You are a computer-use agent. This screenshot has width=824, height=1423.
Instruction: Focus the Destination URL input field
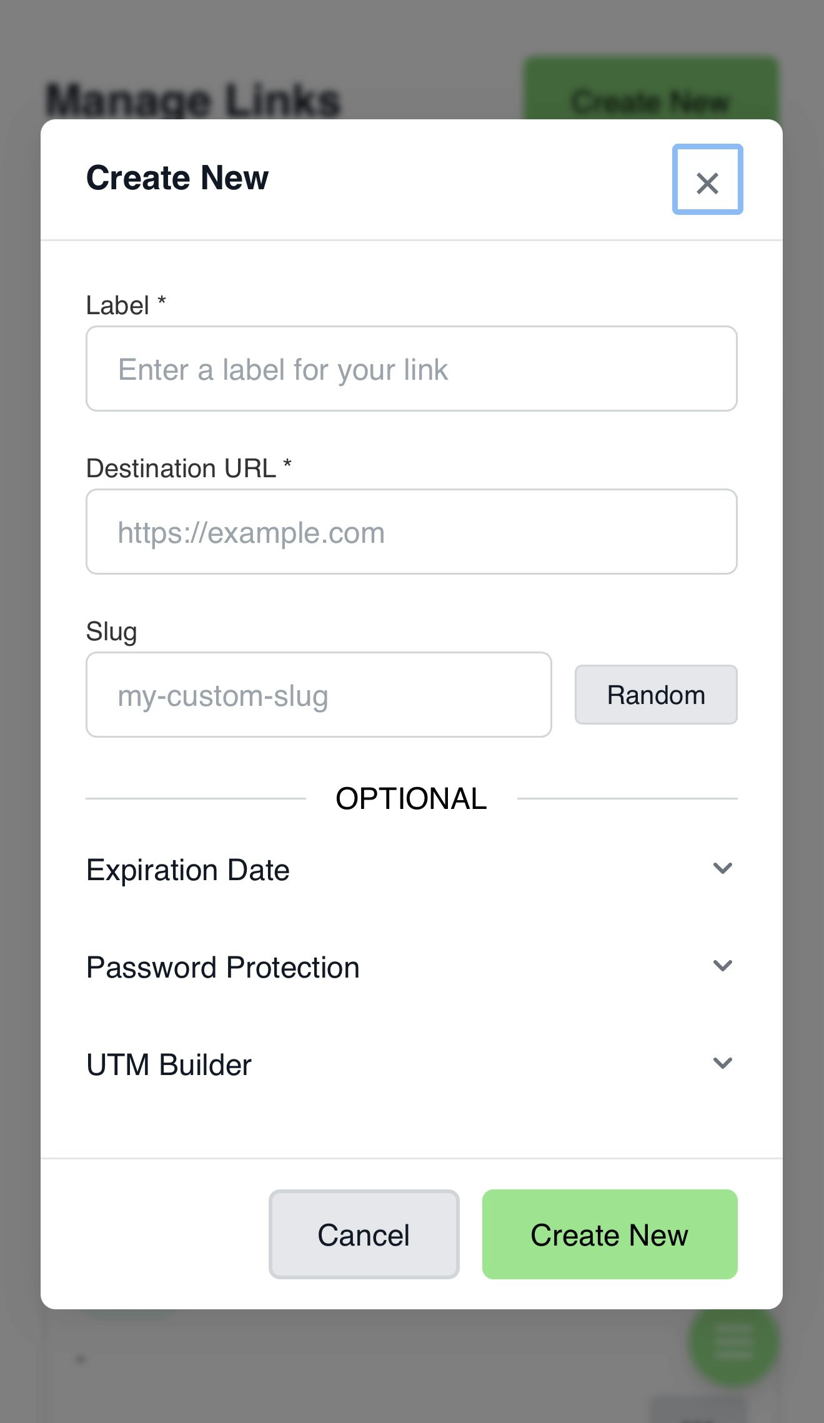point(412,532)
